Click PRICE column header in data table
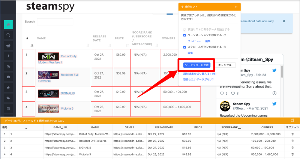This screenshot has height=159, width=300. click(x=198, y=127)
